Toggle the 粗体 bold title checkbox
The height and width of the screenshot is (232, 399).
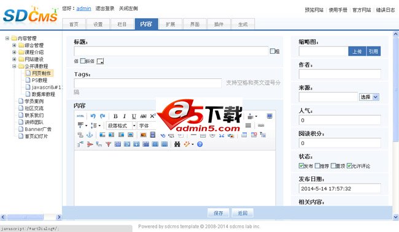[x=273, y=51]
